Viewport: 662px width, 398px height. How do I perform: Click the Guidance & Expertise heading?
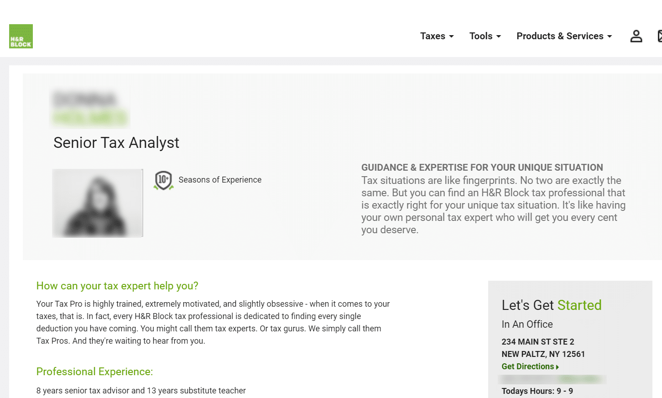tap(482, 168)
